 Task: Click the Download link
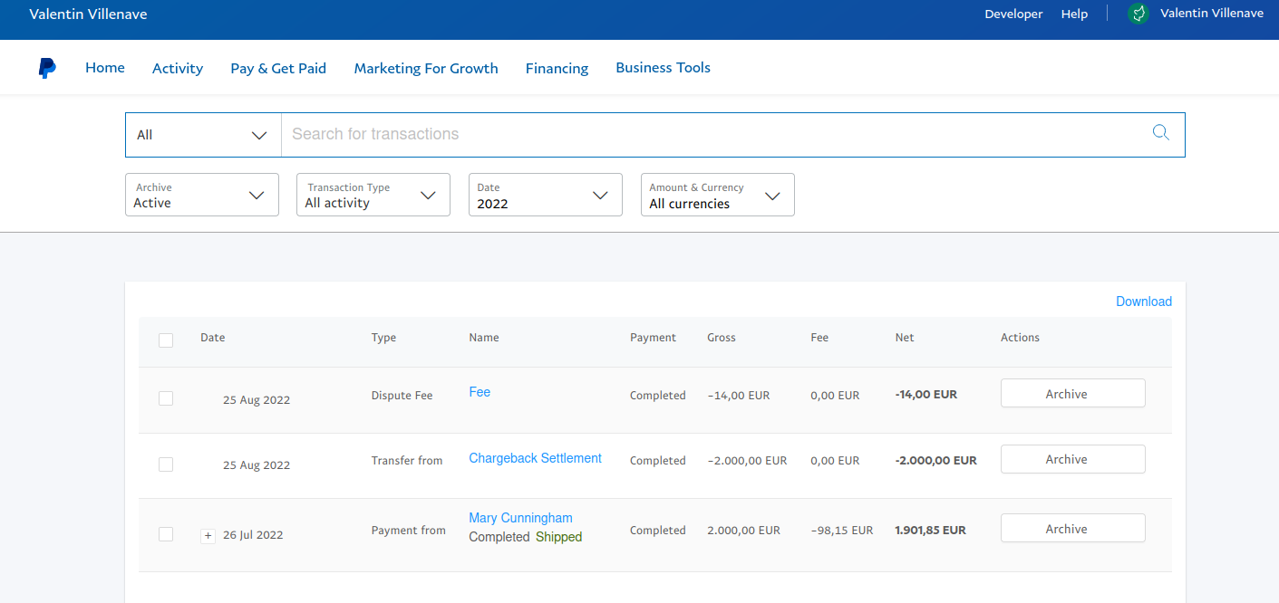click(x=1144, y=301)
